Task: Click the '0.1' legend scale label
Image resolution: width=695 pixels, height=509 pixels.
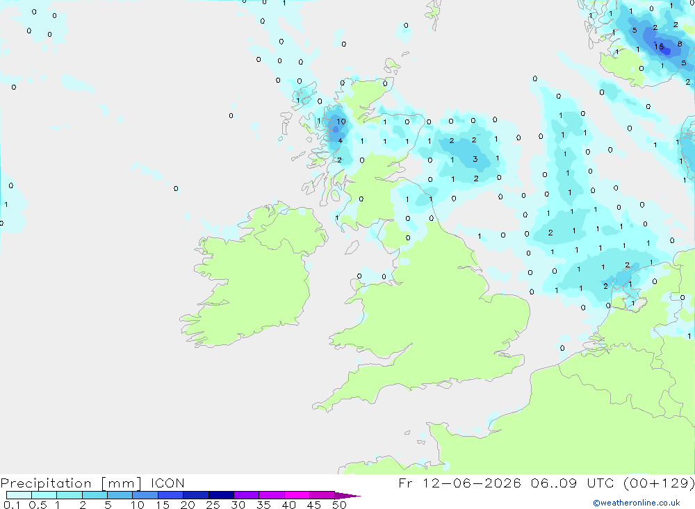Action: [12, 505]
